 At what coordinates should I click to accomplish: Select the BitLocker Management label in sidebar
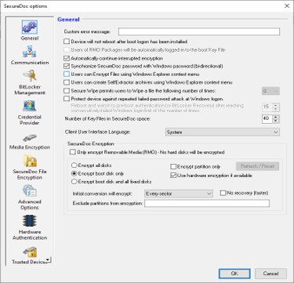pos(30,90)
